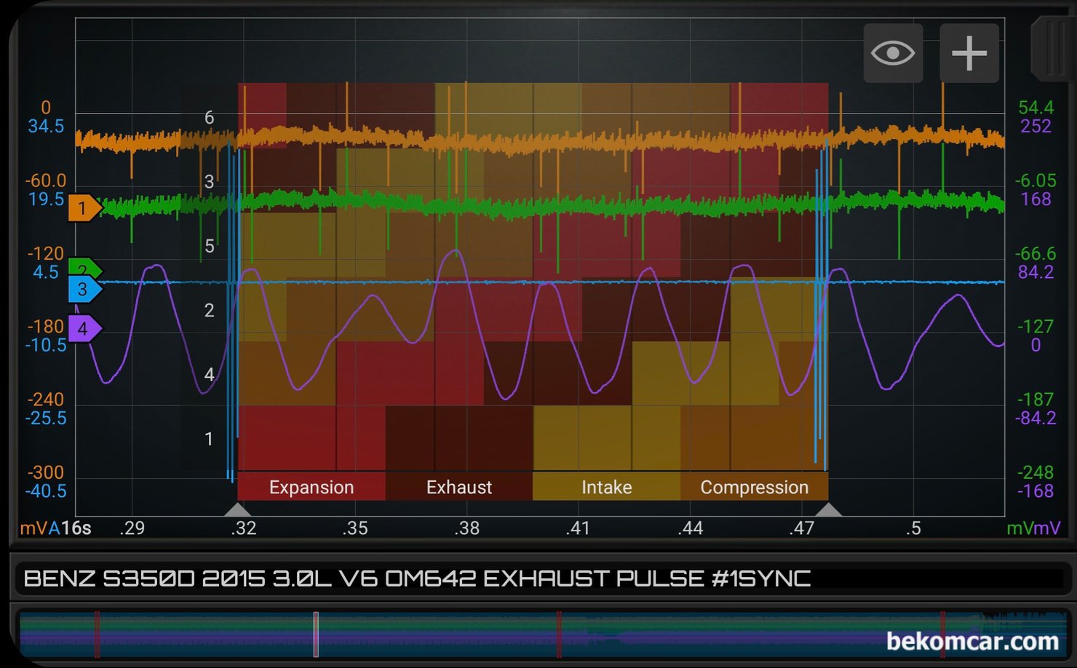This screenshot has width=1077, height=668.
Task: Select the Compression phase label
Action: (x=754, y=487)
